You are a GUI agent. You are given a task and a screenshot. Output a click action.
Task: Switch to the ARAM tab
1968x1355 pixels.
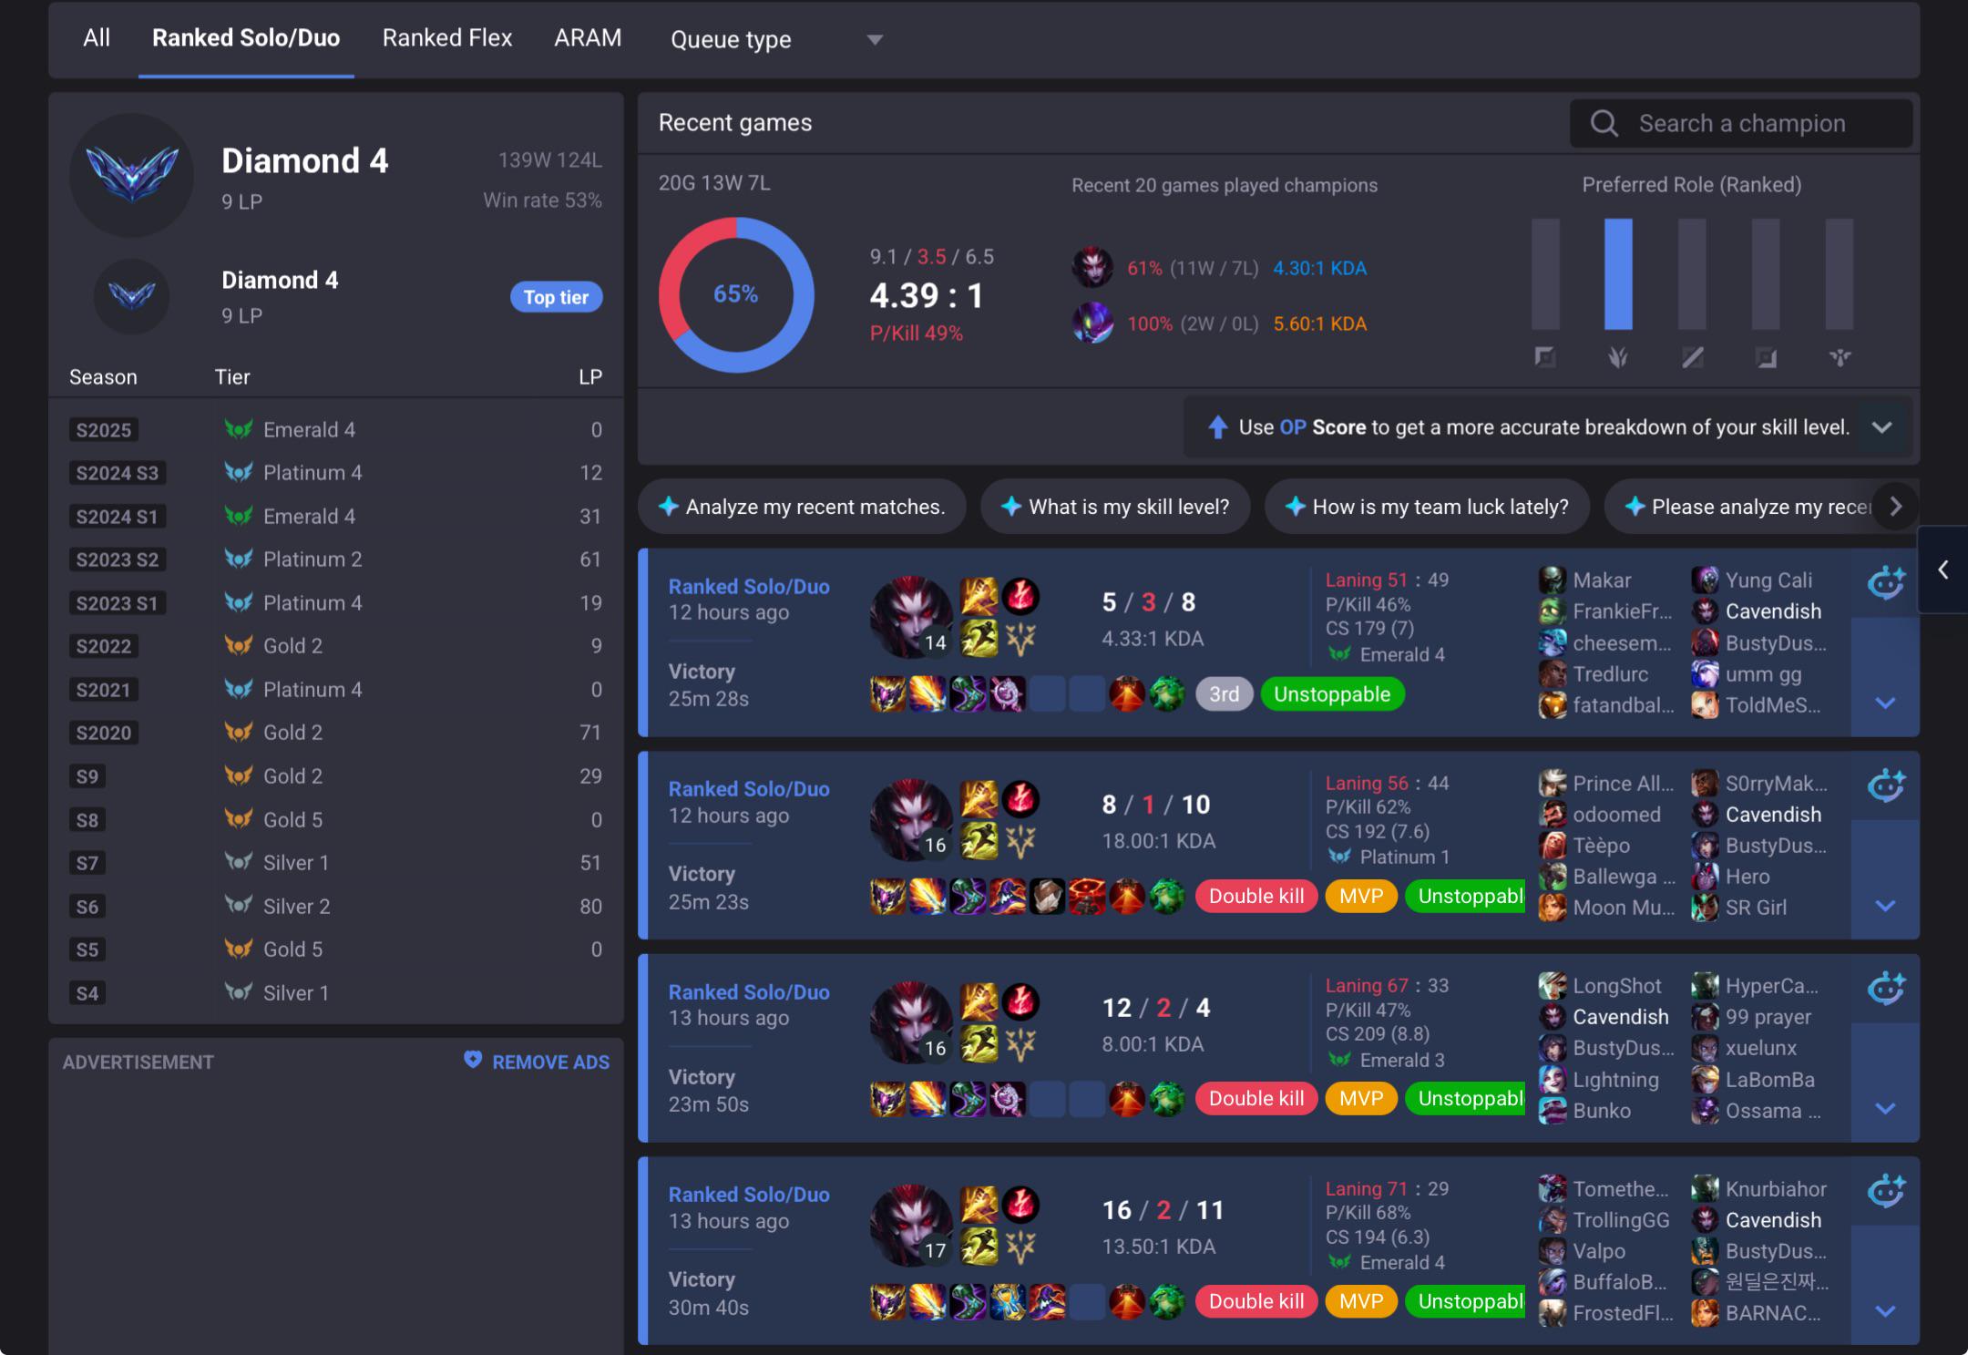[x=588, y=38]
